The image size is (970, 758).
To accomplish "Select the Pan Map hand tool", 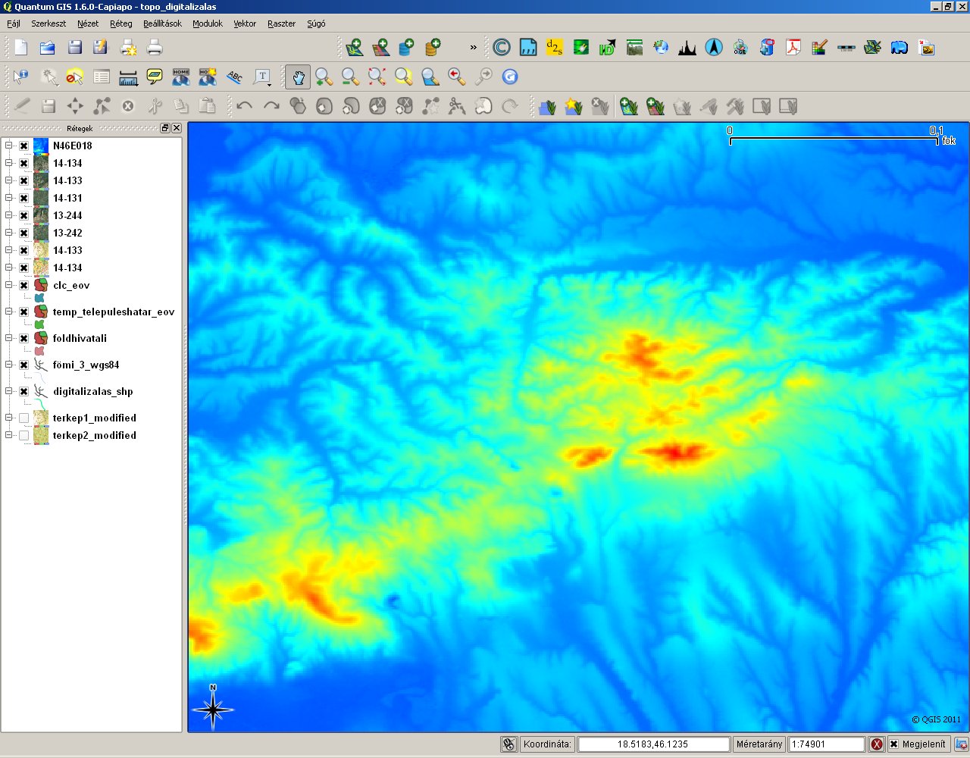I will click(298, 77).
